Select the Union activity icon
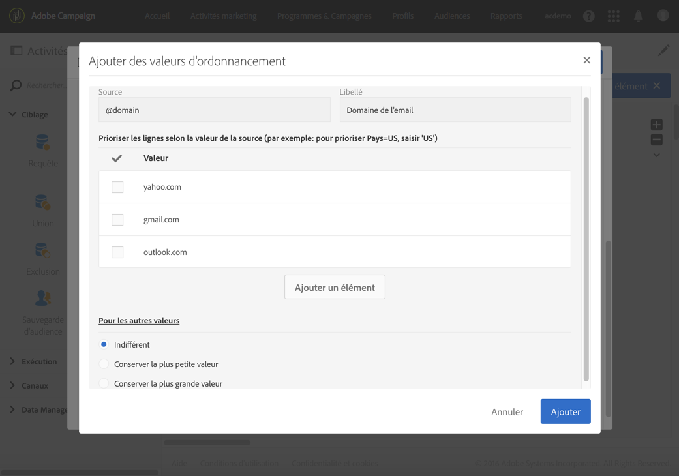 tap(43, 203)
